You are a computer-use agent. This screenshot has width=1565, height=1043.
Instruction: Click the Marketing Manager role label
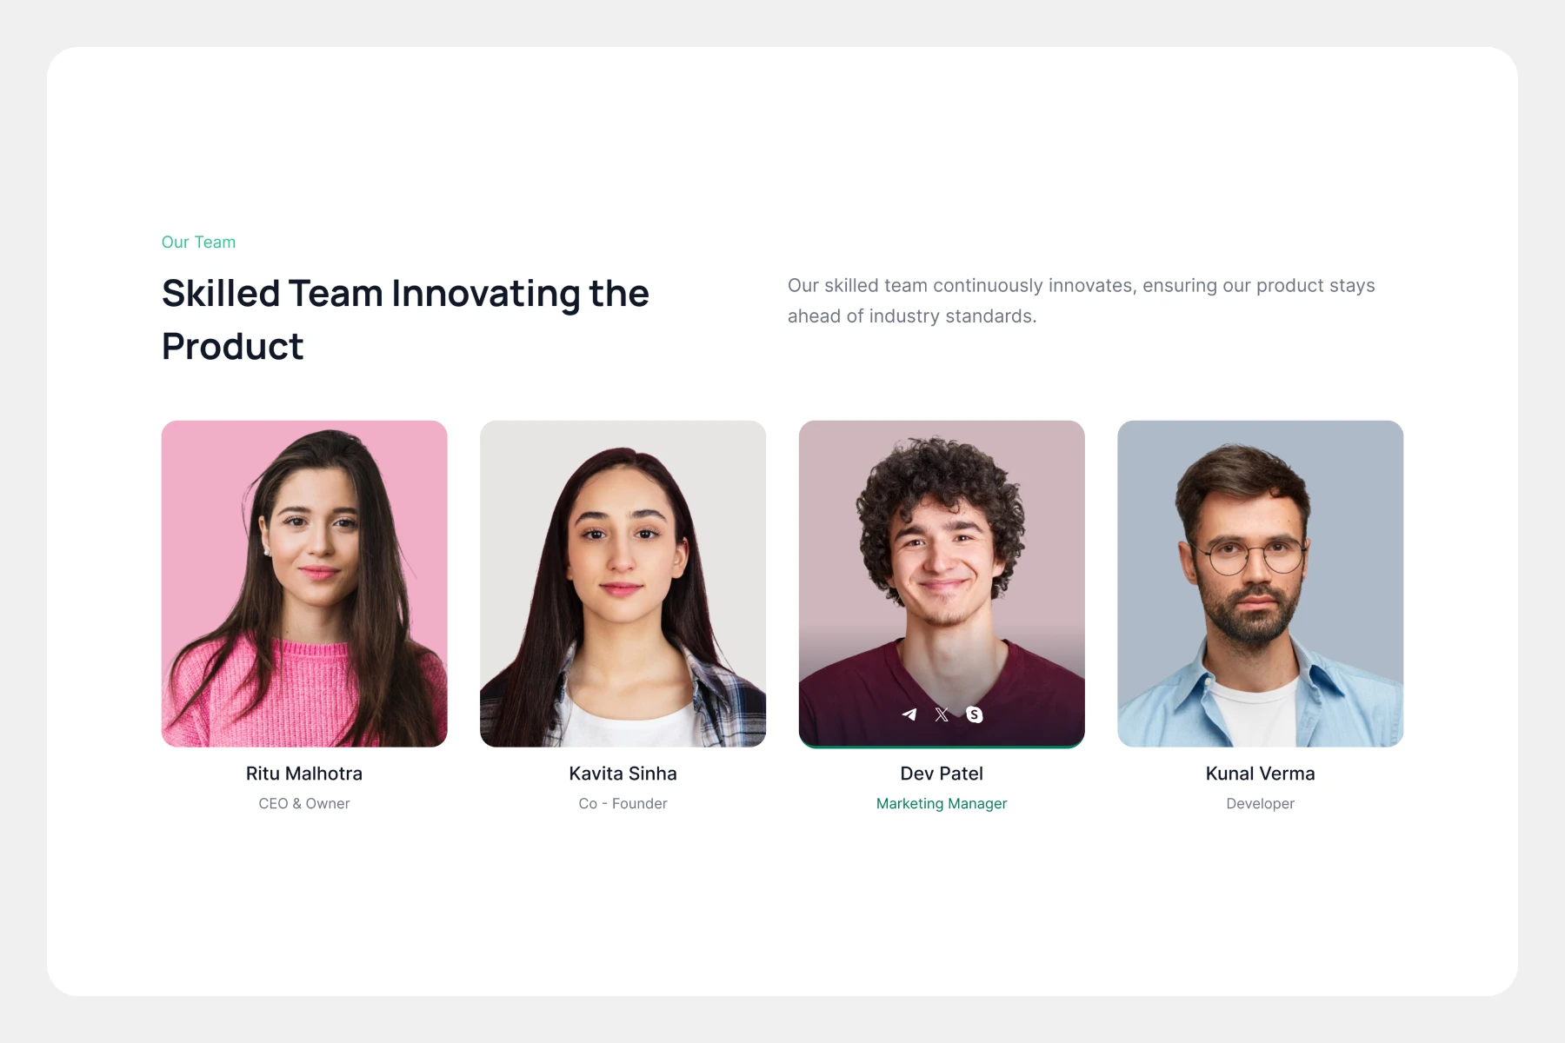tap(942, 804)
